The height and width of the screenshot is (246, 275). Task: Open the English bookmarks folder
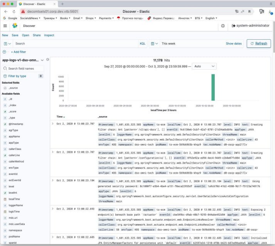[211, 18]
